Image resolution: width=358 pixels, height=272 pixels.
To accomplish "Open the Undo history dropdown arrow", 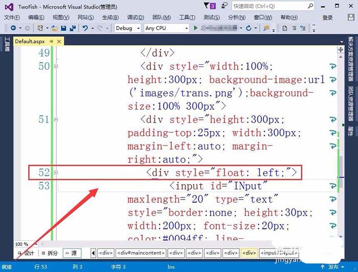I will 93,28.
